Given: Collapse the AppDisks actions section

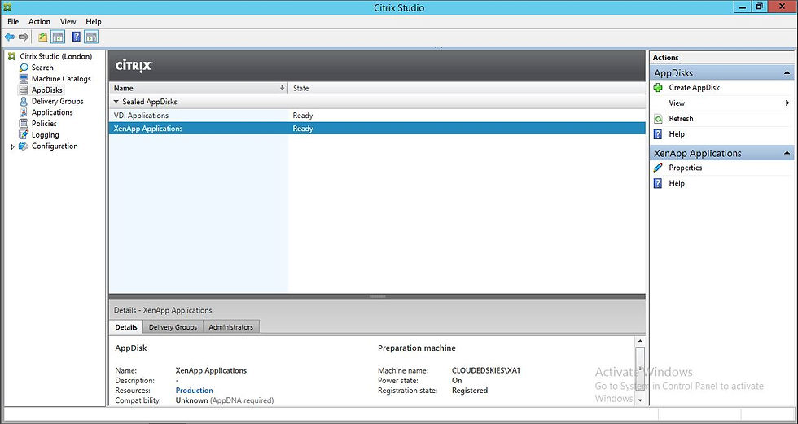Looking at the screenshot, I should (787, 73).
